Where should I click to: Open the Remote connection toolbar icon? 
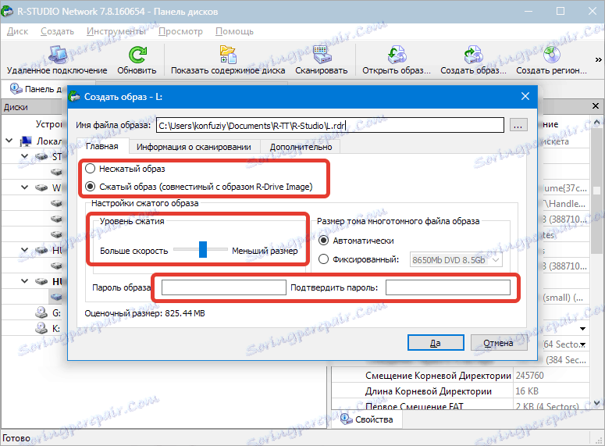click(x=58, y=55)
